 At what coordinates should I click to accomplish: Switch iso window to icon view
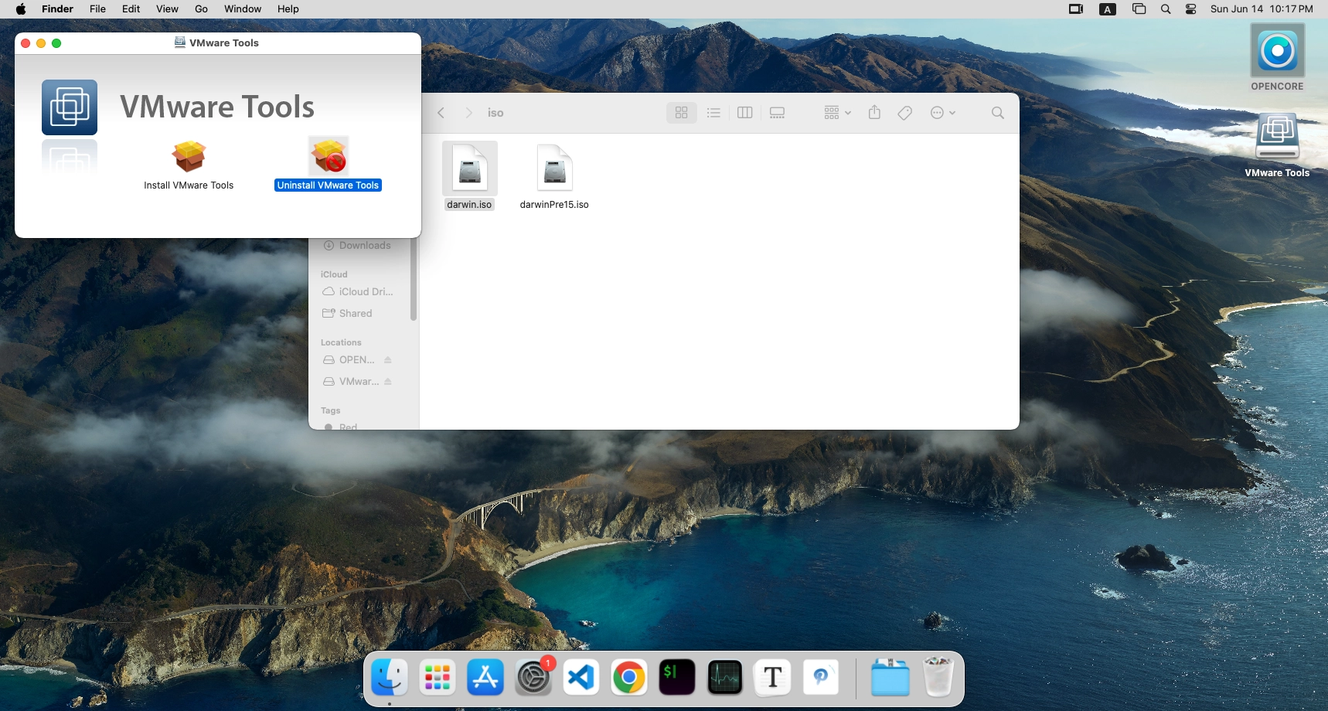(x=682, y=113)
